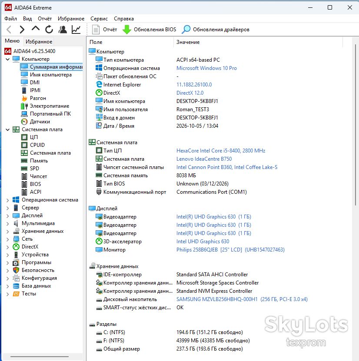Expand the Безопасность tree node
The height and width of the screenshot is (361, 359).
point(7,271)
